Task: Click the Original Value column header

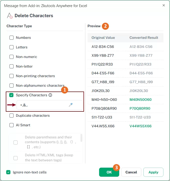Action: point(103,38)
